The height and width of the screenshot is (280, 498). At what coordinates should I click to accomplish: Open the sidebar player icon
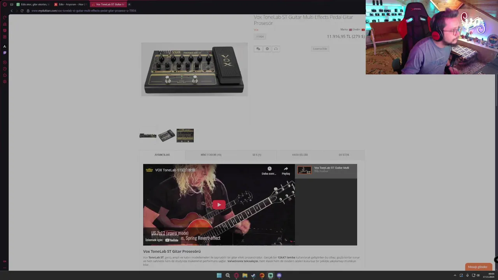pyautogui.click(x=5, y=62)
